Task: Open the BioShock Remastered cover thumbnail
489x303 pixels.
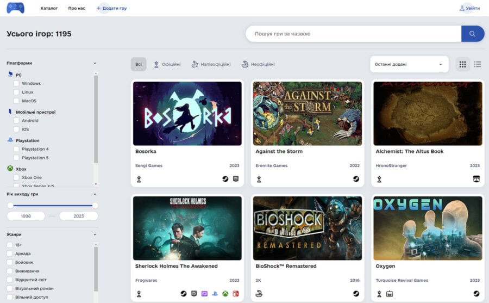Action: 308,228
